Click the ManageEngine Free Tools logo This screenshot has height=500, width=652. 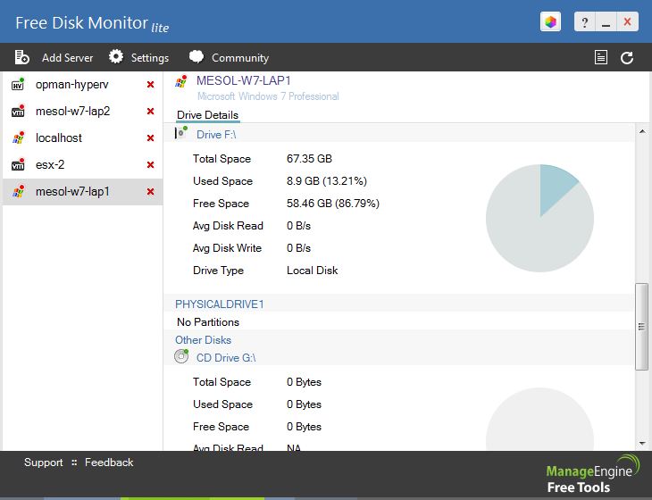coord(593,474)
